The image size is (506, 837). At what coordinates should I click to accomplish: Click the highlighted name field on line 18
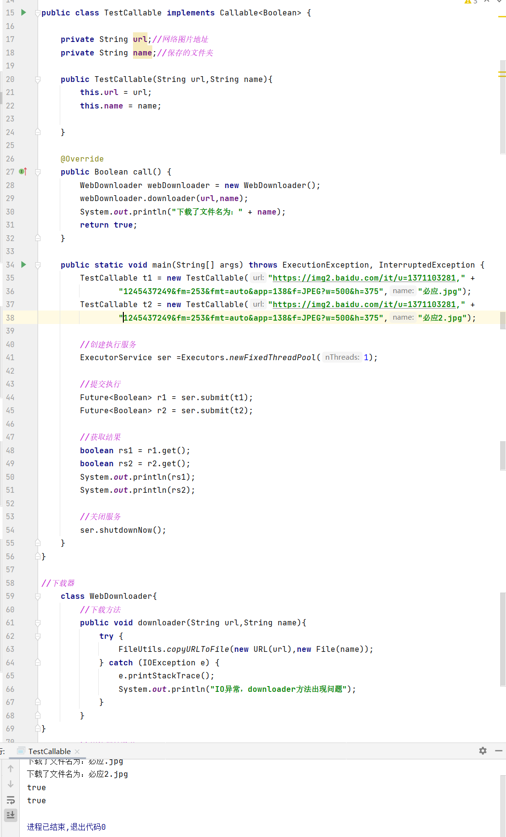pos(143,53)
